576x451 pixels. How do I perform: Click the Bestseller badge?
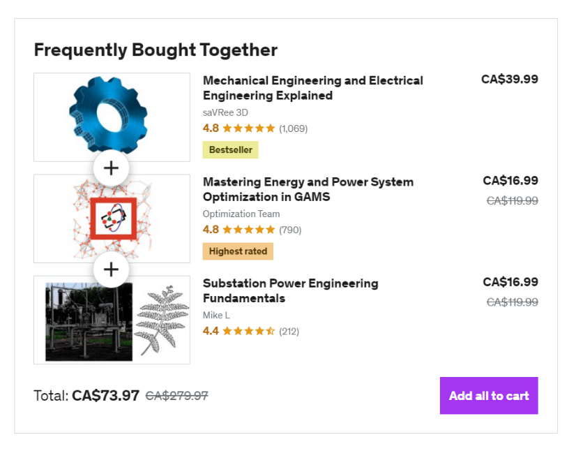coord(230,149)
